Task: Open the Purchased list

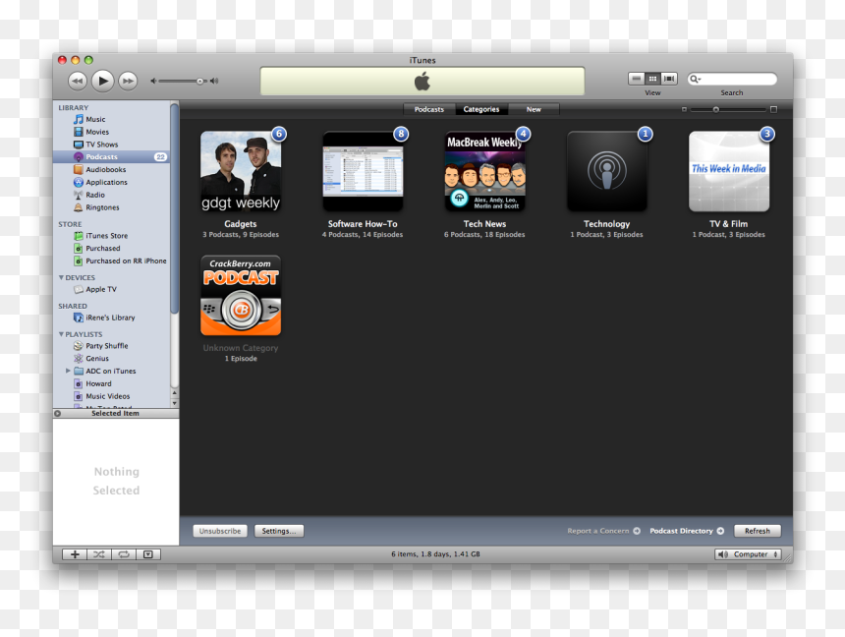Action: (103, 248)
